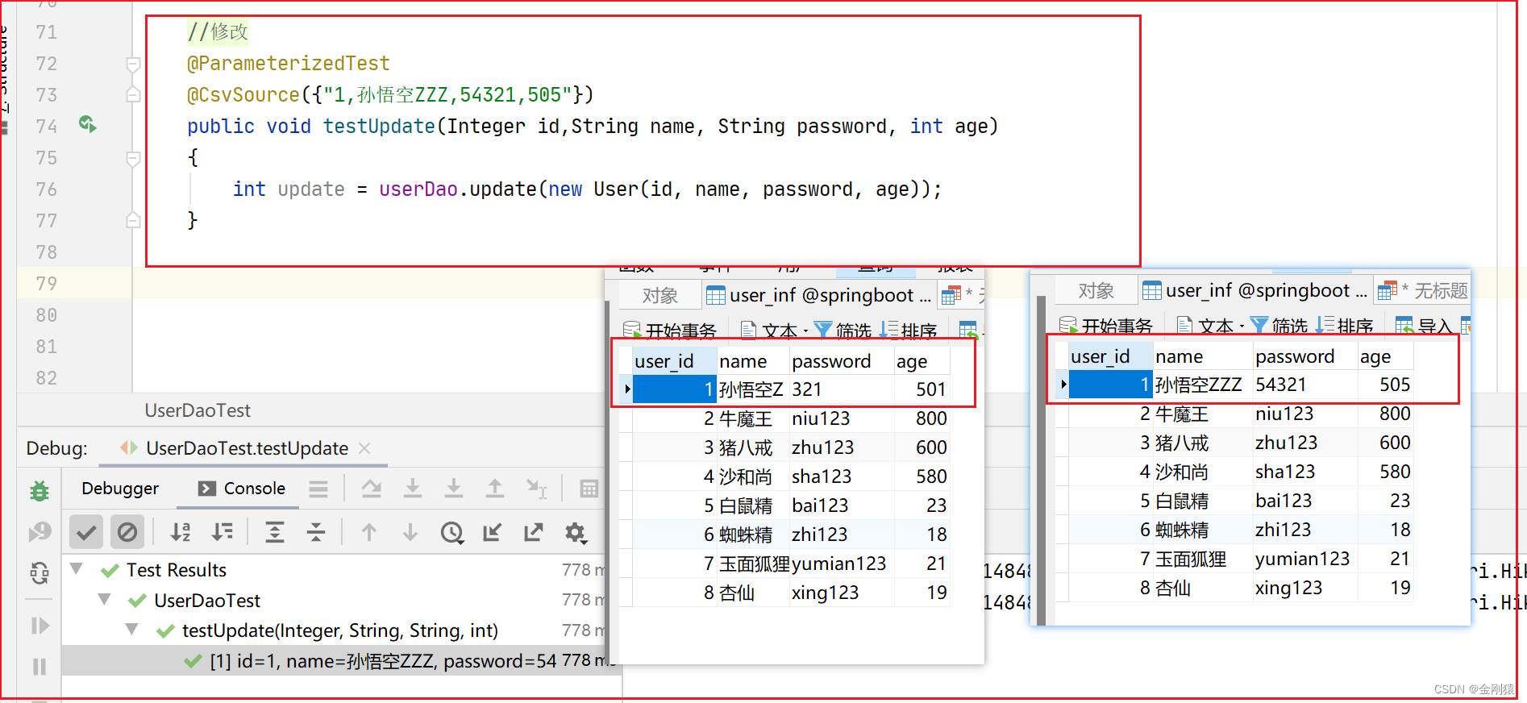This screenshot has height=703, width=1527.
Task: Expand all test results
Action: pos(275,532)
